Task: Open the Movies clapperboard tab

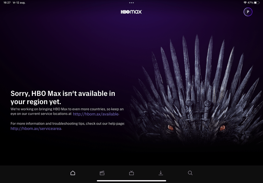Action: pos(102,173)
